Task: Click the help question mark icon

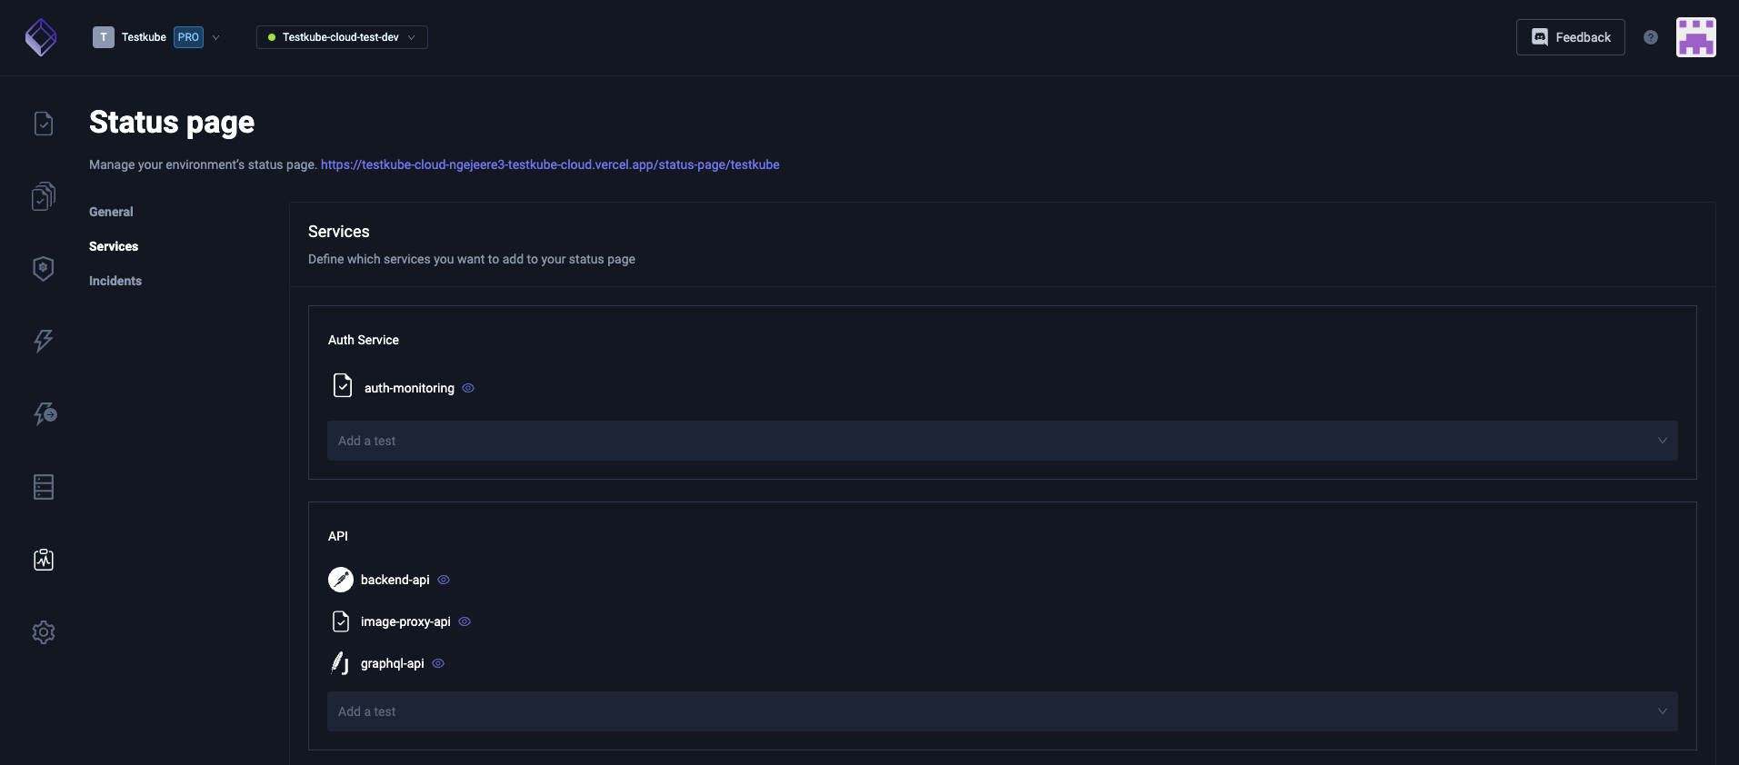Action: (1651, 37)
